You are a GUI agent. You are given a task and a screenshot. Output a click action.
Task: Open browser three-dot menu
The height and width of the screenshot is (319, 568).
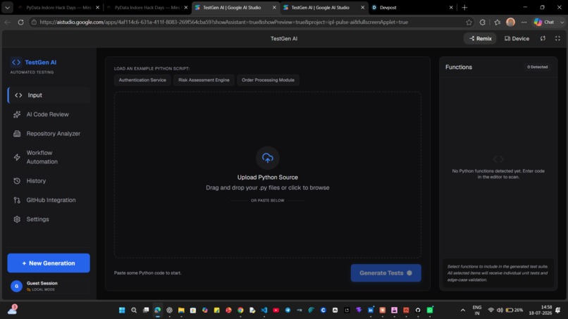click(524, 22)
